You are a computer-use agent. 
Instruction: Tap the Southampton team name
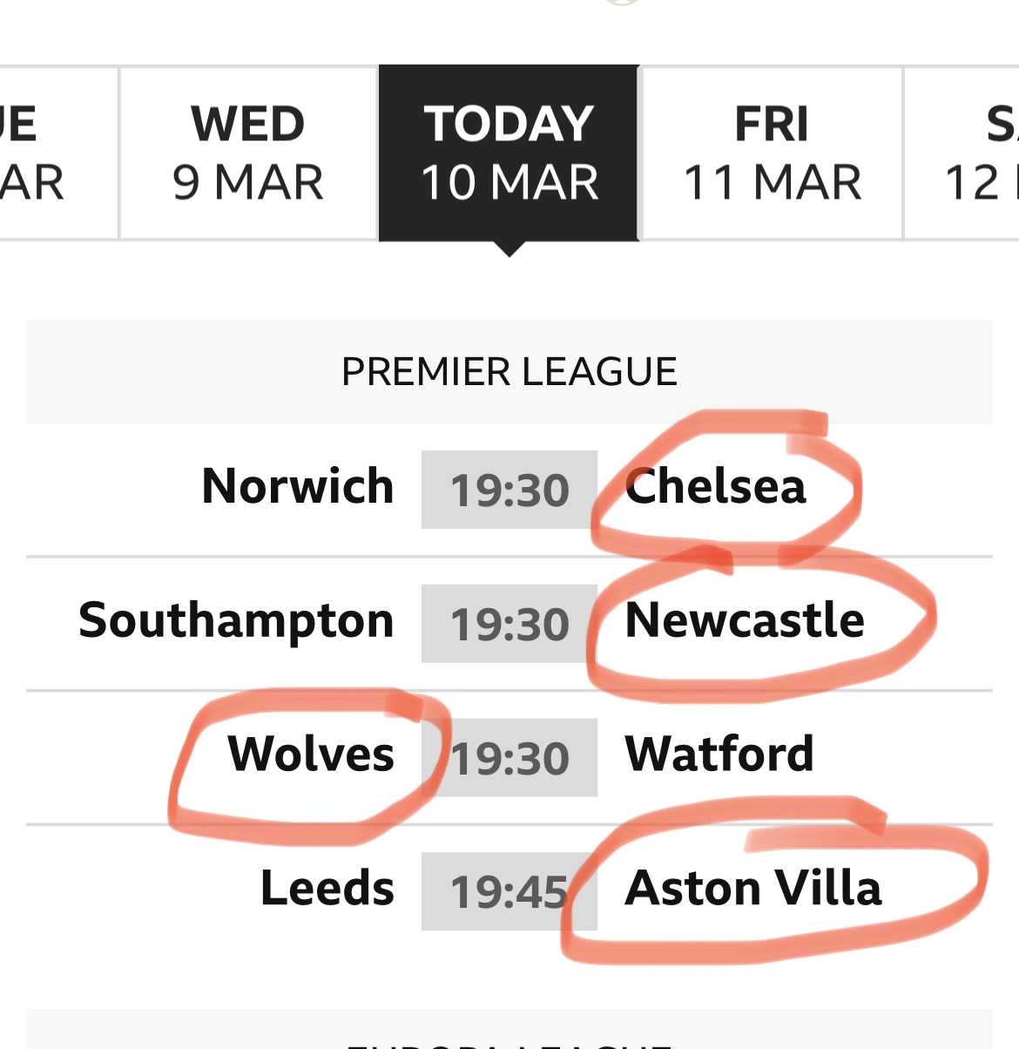(x=236, y=621)
